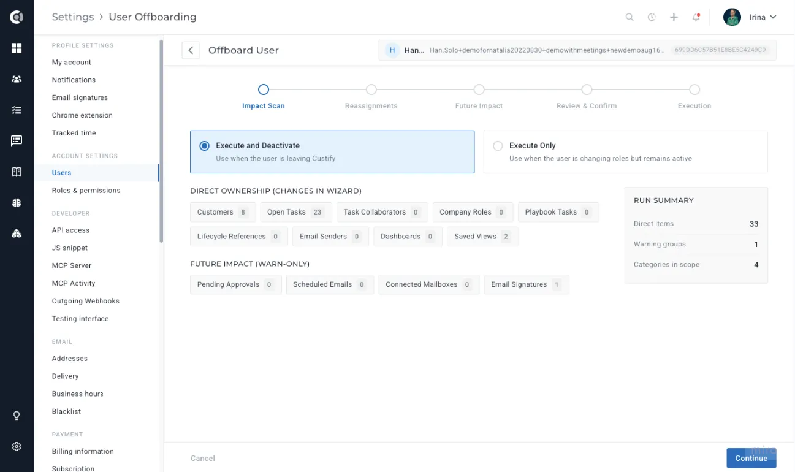
Task: Click Irina's profile avatar
Action: pos(732,17)
